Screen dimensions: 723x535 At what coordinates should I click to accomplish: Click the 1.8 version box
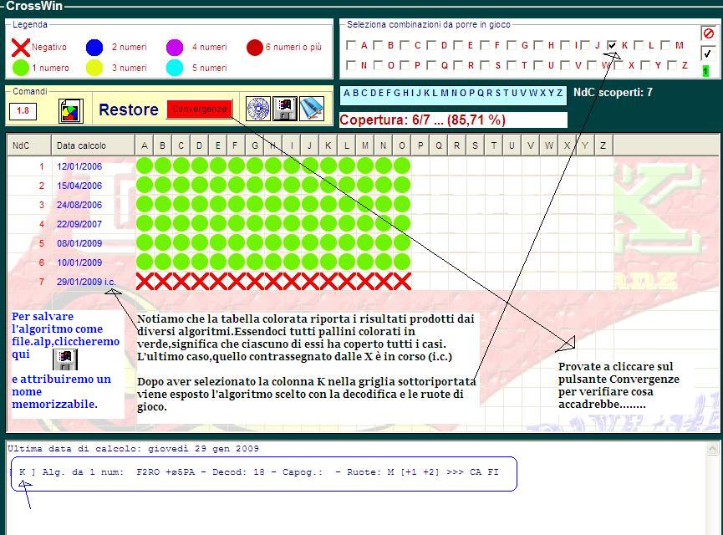[23, 110]
